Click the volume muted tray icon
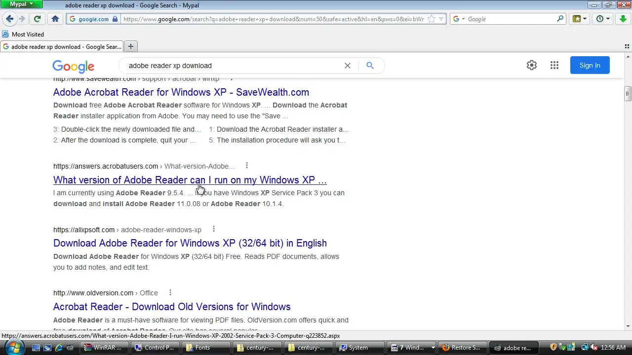 (594, 348)
